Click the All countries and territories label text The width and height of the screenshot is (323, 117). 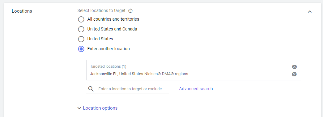click(113, 19)
